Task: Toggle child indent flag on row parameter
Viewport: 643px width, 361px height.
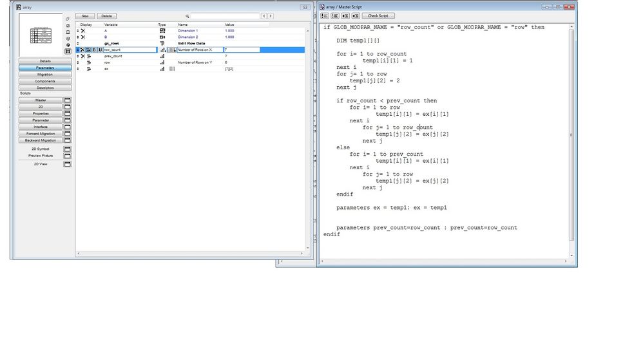Action: [88, 62]
